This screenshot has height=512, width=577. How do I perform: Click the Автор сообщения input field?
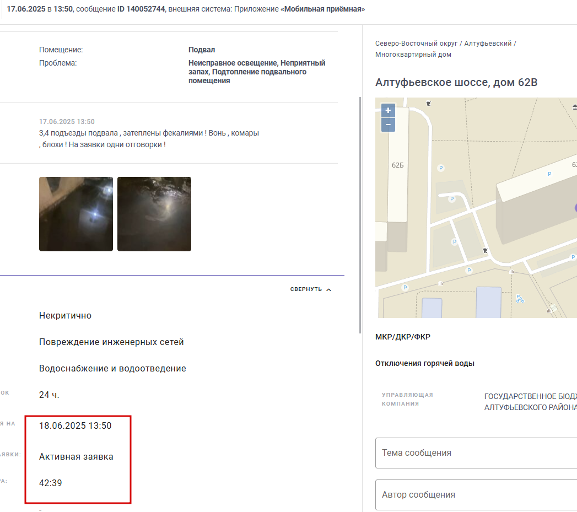click(476, 495)
